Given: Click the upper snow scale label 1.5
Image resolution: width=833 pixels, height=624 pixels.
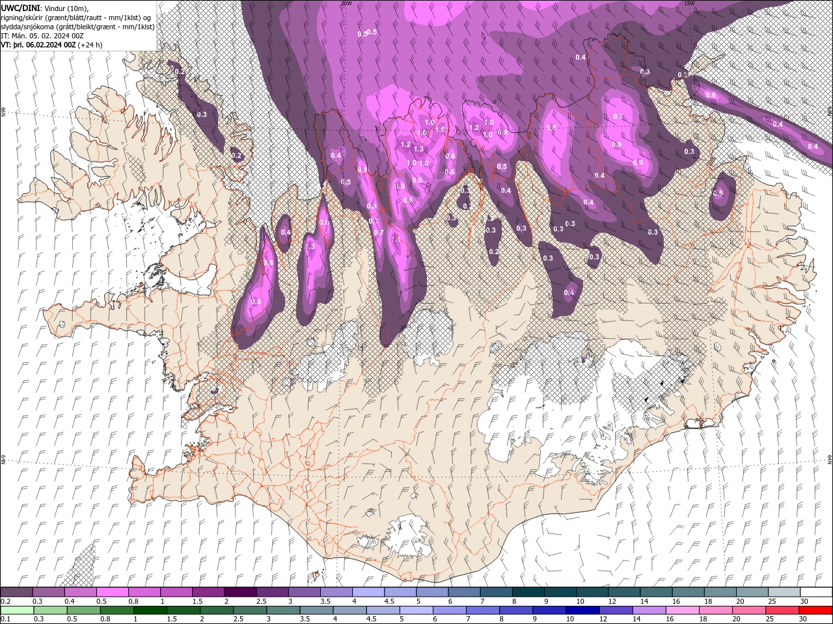Looking at the screenshot, I should [198, 601].
